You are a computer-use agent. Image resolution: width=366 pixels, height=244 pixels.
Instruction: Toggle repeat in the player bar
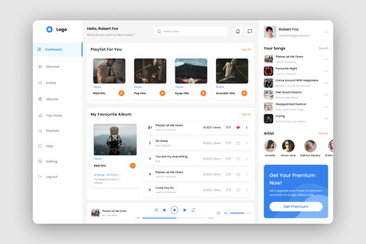tap(193, 210)
